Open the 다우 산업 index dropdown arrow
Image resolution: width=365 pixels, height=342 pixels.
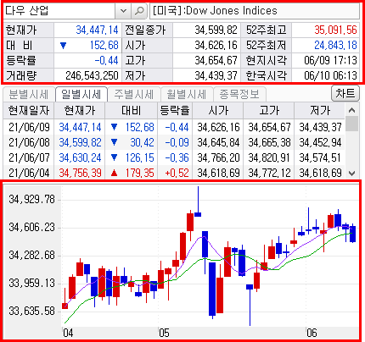123,11
